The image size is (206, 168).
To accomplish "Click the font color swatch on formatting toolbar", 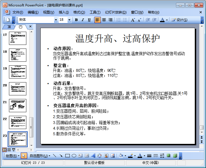I will [162, 20].
